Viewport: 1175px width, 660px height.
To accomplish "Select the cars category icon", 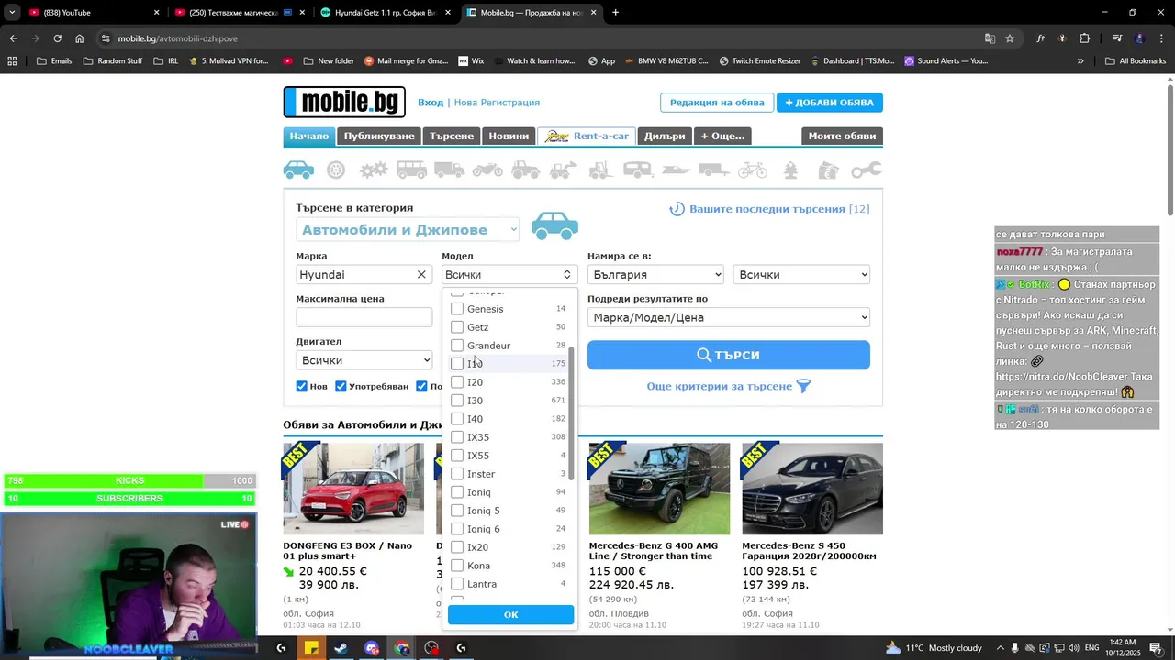I will [x=298, y=170].
